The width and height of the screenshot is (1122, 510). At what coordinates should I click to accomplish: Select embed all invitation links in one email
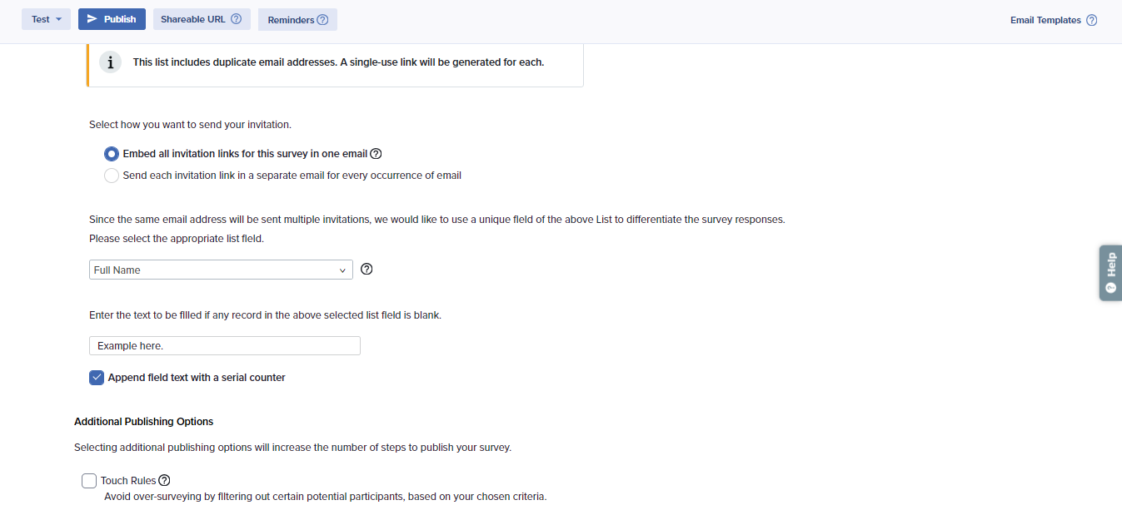pyautogui.click(x=112, y=154)
